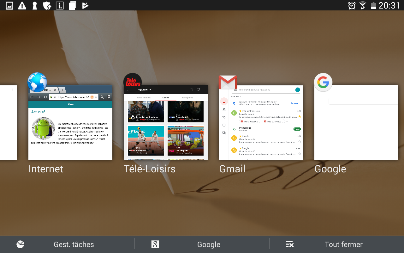
Task: Tap the SD card notification icon
Action: [73, 5]
